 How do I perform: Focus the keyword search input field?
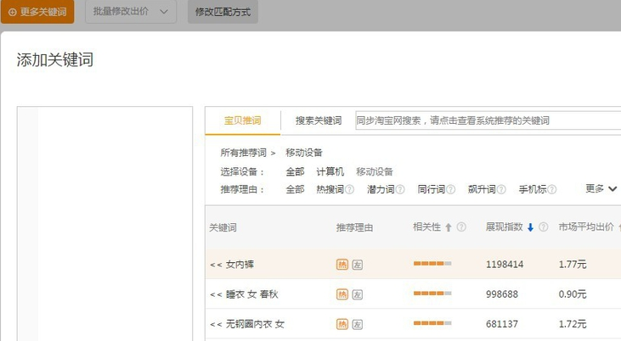click(x=488, y=120)
